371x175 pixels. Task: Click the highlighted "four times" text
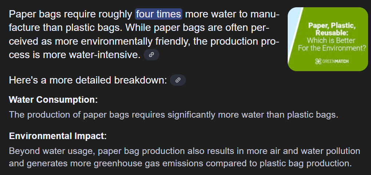[x=159, y=14]
